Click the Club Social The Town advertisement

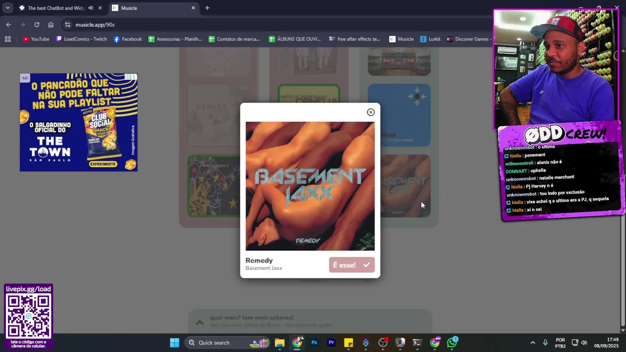pos(78,122)
